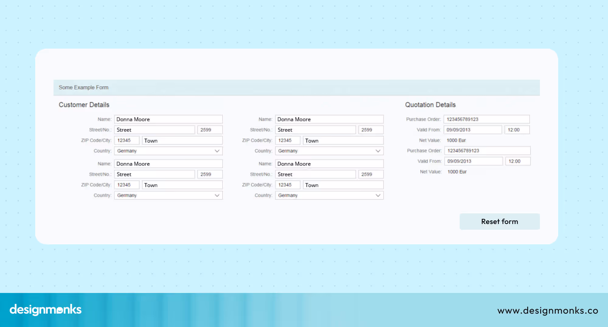Viewport: 608px width, 327px height.
Task: Click 'Some Example Form' title text
Action: (84, 88)
